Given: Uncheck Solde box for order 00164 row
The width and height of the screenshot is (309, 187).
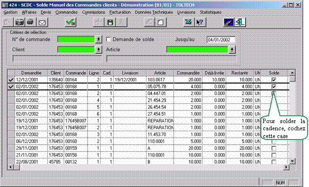Looking at the screenshot, I should click(273, 80).
